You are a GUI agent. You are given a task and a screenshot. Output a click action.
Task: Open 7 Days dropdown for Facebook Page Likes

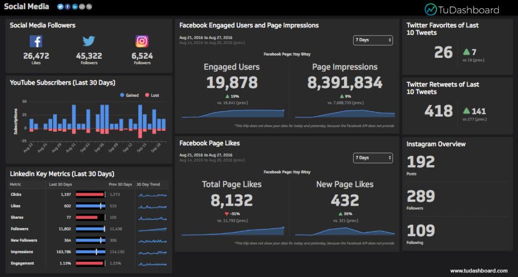(373, 158)
